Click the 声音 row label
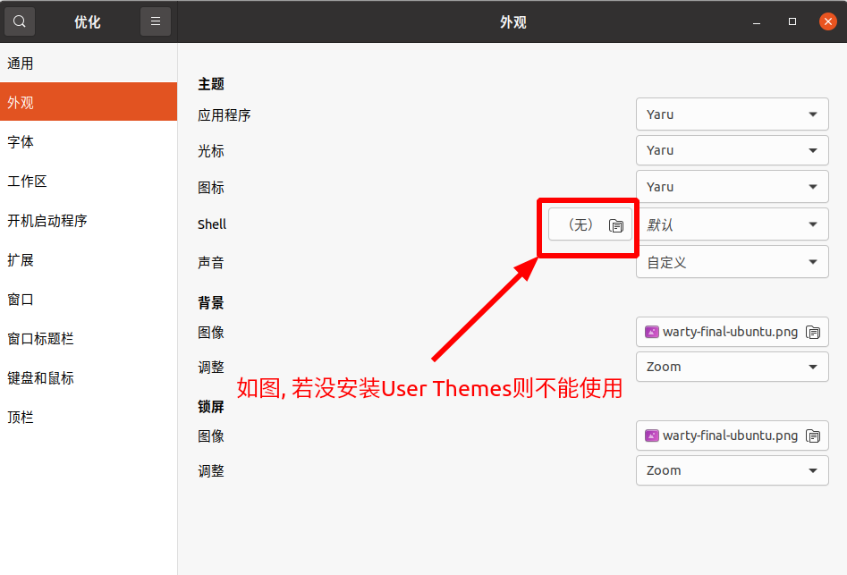This screenshot has width=847, height=575. point(211,262)
